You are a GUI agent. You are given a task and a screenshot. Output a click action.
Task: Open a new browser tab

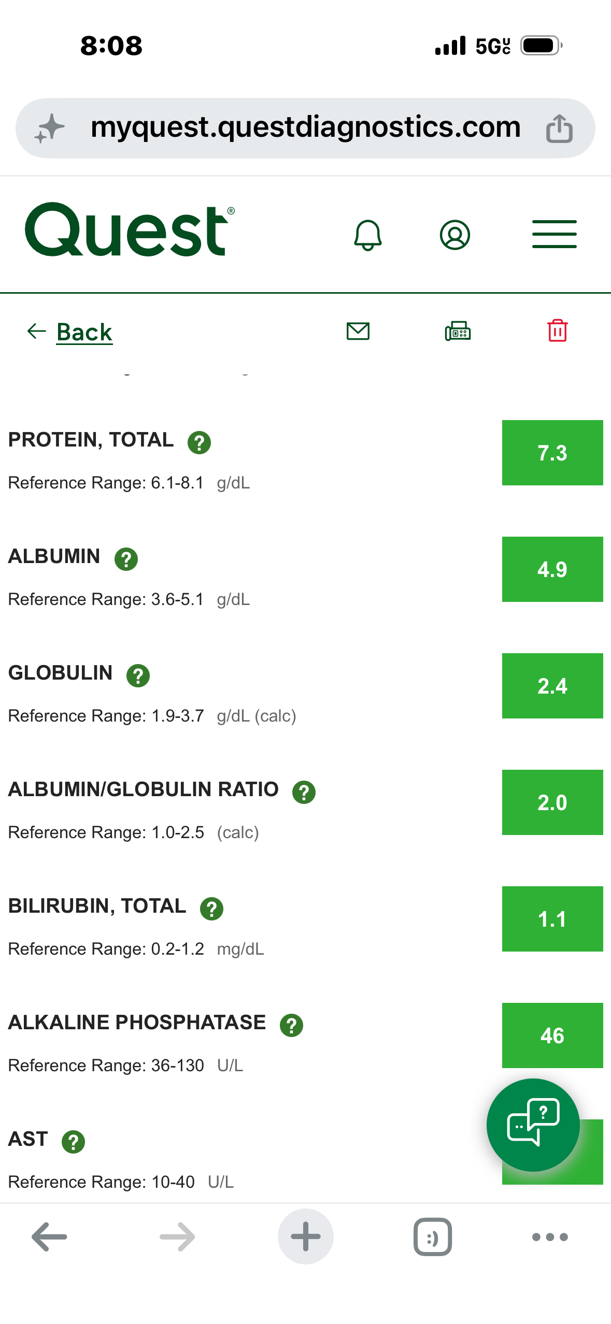305,1236
